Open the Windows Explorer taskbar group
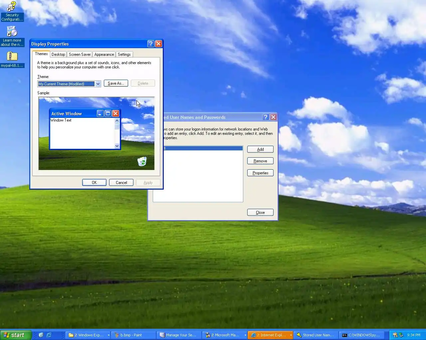 click(x=89, y=335)
